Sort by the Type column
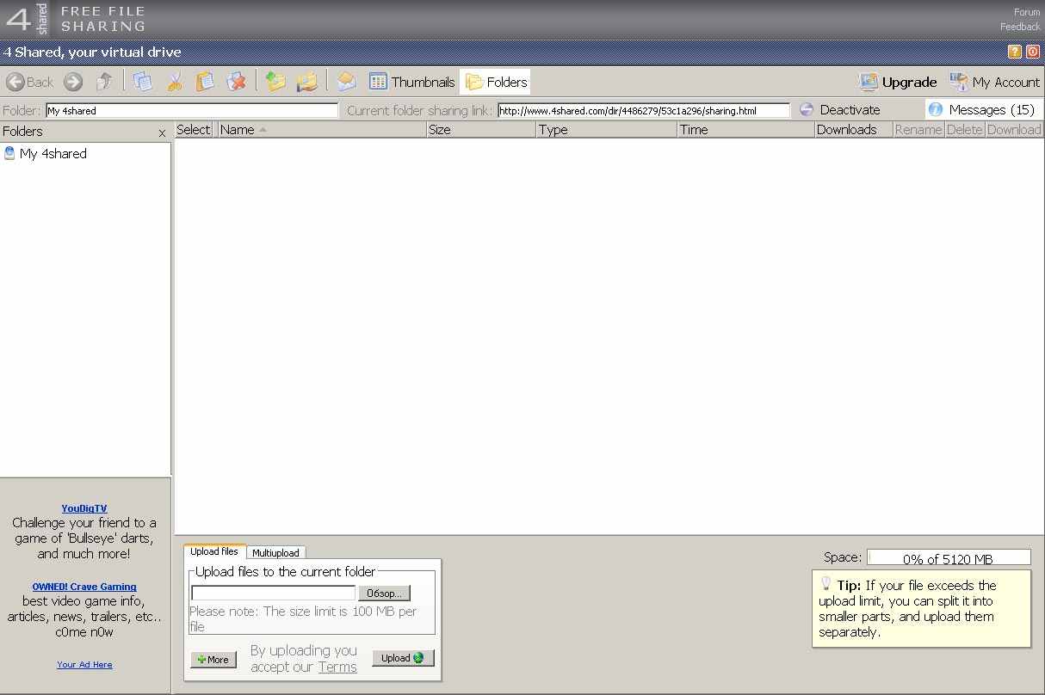 tap(607, 130)
